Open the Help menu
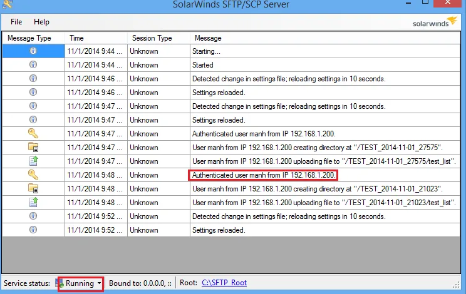Image resolution: width=466 pixels, height=294 pixels. [x=41, y=22]
